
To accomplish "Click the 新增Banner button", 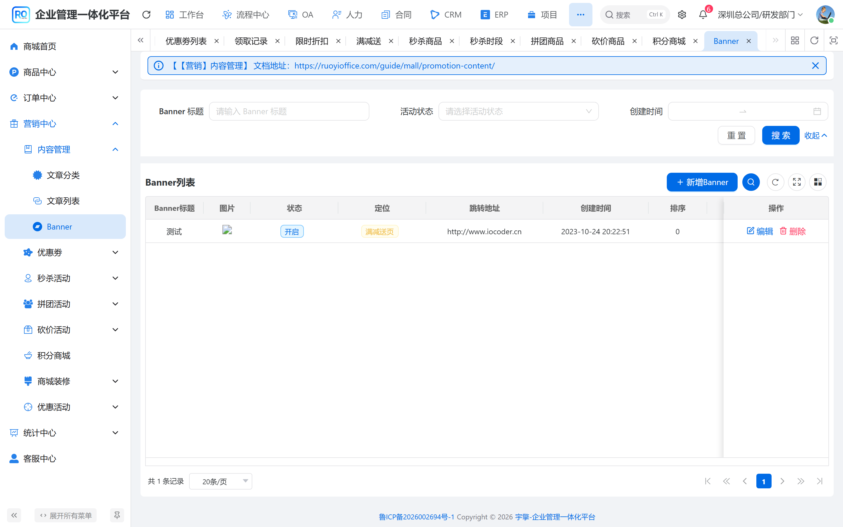I will (702, 182).
